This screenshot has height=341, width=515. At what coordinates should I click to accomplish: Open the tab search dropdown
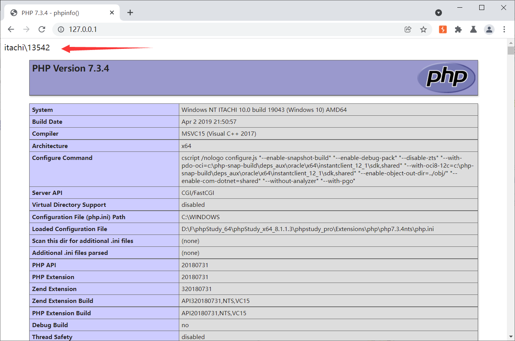438,13
